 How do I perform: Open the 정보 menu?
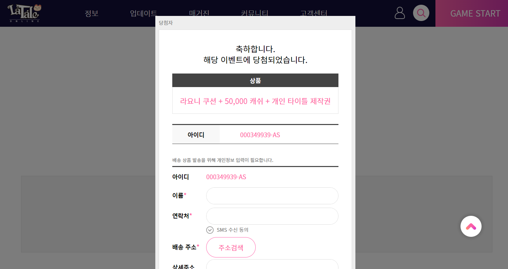click(92, 14)
